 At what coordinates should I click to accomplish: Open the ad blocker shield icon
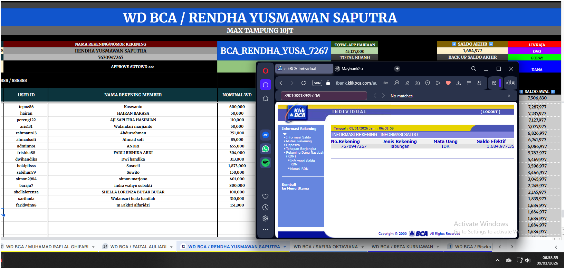(428, 83)
